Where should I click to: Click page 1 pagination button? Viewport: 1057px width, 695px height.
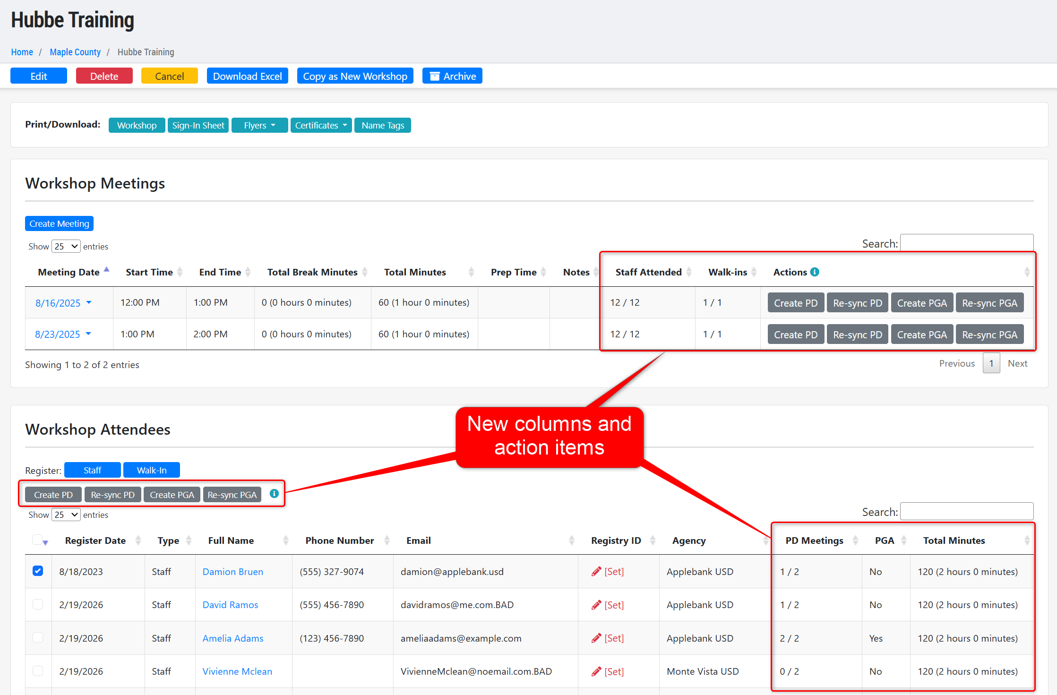pyautogui.click(x=991, y=363)
